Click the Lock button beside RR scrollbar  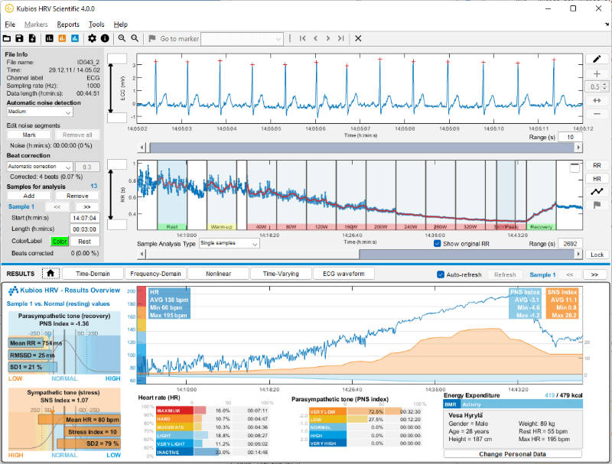597,255
